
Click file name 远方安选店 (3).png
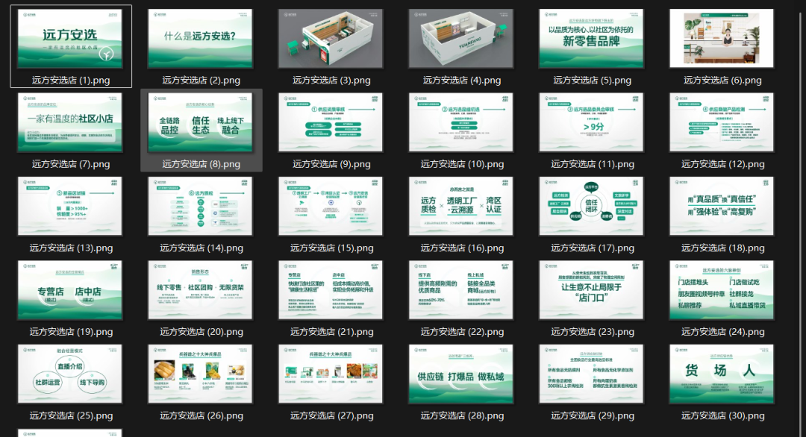pos(331,80)
